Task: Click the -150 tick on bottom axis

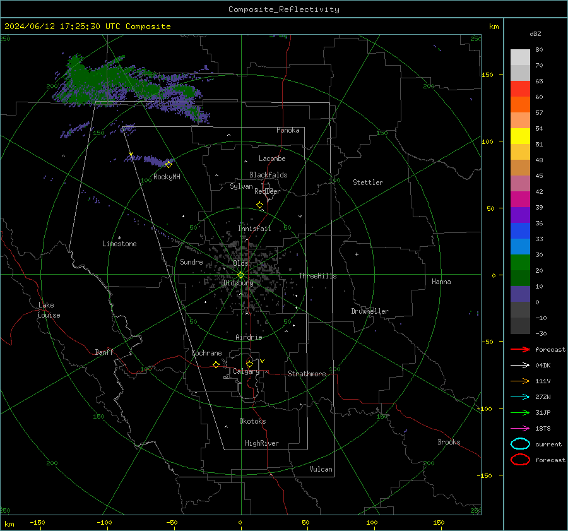Action: click(x=37, y=522)
